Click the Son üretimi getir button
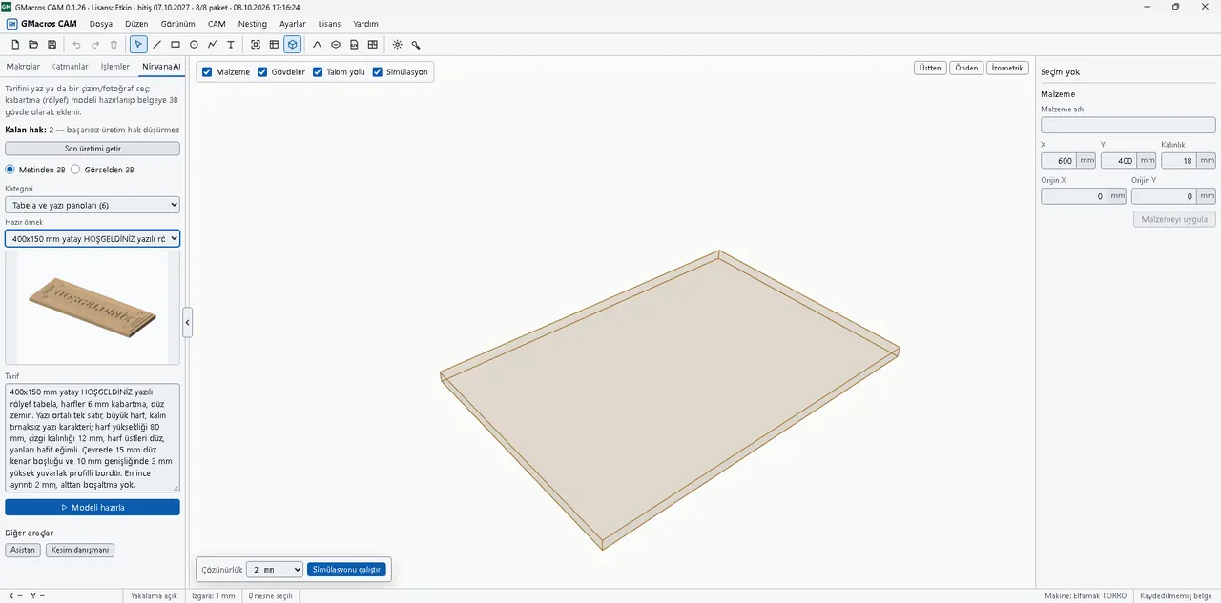Image resolution: width=1221 pixels, height=603 pixels. point(93,149)
